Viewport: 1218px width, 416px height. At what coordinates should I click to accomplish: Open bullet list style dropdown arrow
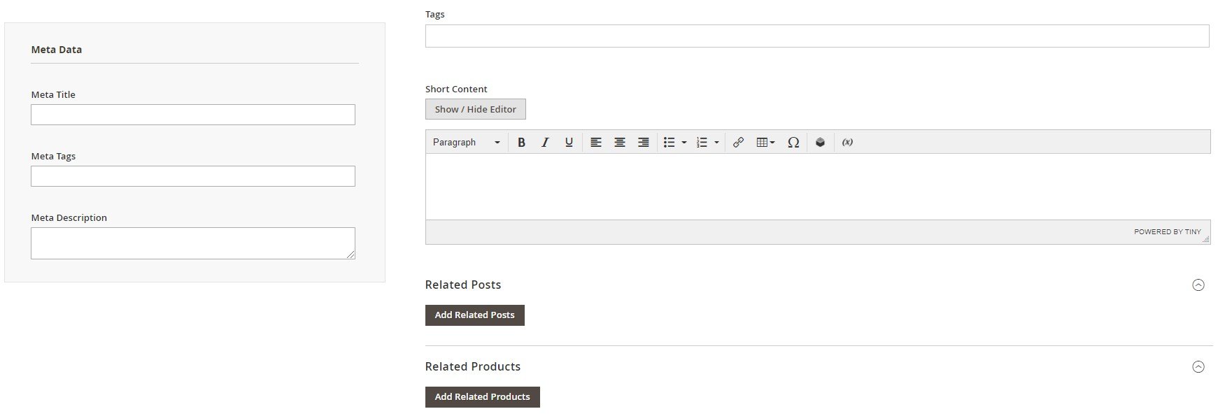[x=684, y=142]
